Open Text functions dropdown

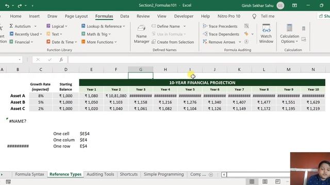[54, 34]
